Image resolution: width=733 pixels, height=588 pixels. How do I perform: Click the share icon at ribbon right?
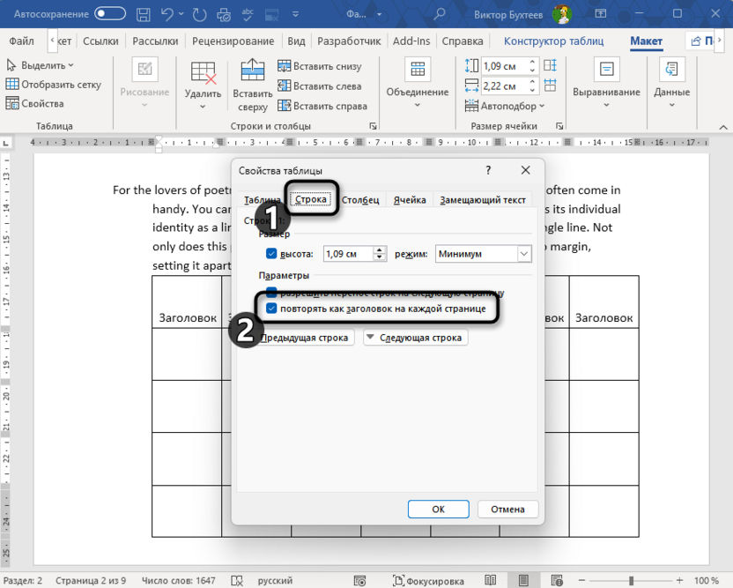click(x=696, y=41)
